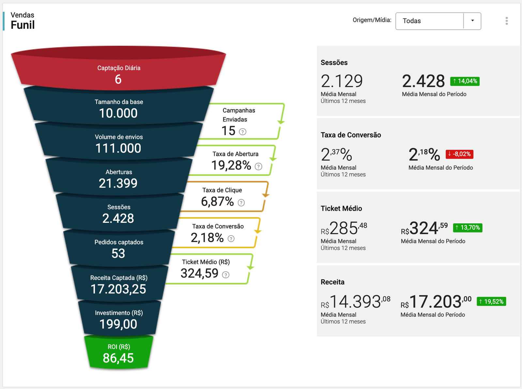Click the Volume de envios funnel segment
The height and width of the screenshot is (389, 522).
(118, 143)
